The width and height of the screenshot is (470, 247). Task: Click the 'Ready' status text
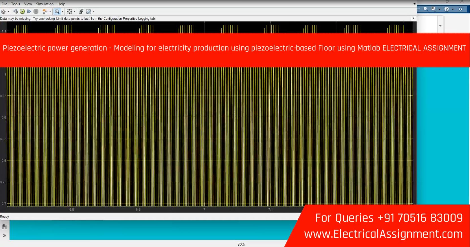(x=5, y=217)
